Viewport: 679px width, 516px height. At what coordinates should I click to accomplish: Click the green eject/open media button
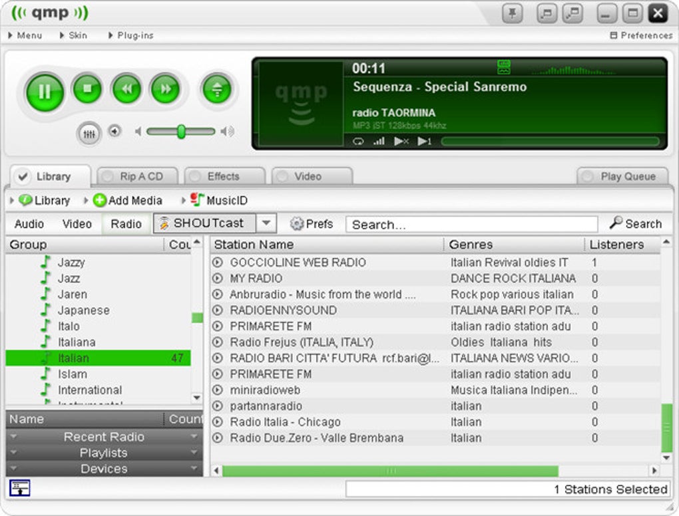[216, 88]
